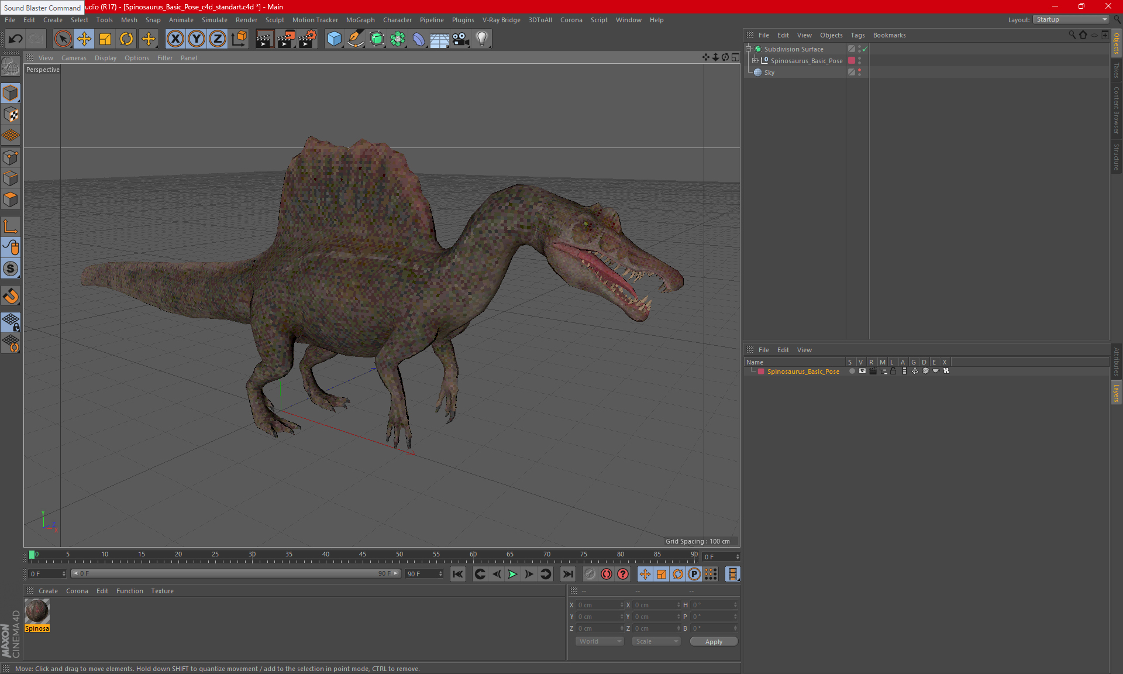The image size is (1123, 674).
Task: Click the viewport maximize toggle icon
Action: (735, 57)
